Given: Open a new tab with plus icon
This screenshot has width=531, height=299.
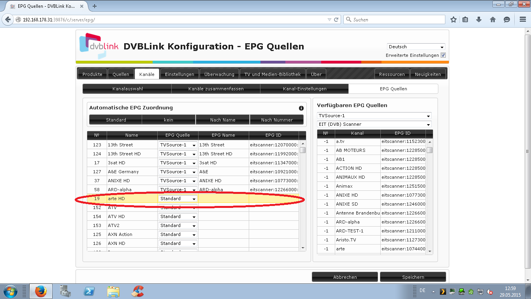Looking at the screenshot, I should 95,6.
